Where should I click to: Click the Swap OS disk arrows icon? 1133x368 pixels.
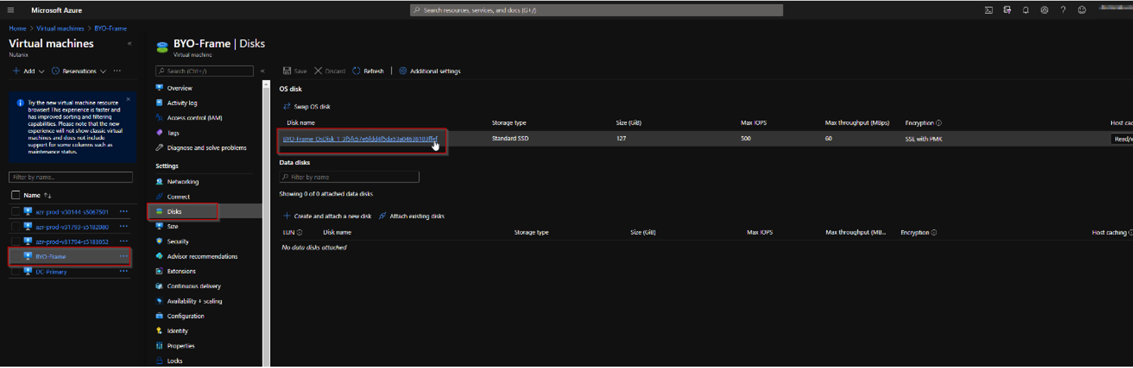tap(287, 107)
